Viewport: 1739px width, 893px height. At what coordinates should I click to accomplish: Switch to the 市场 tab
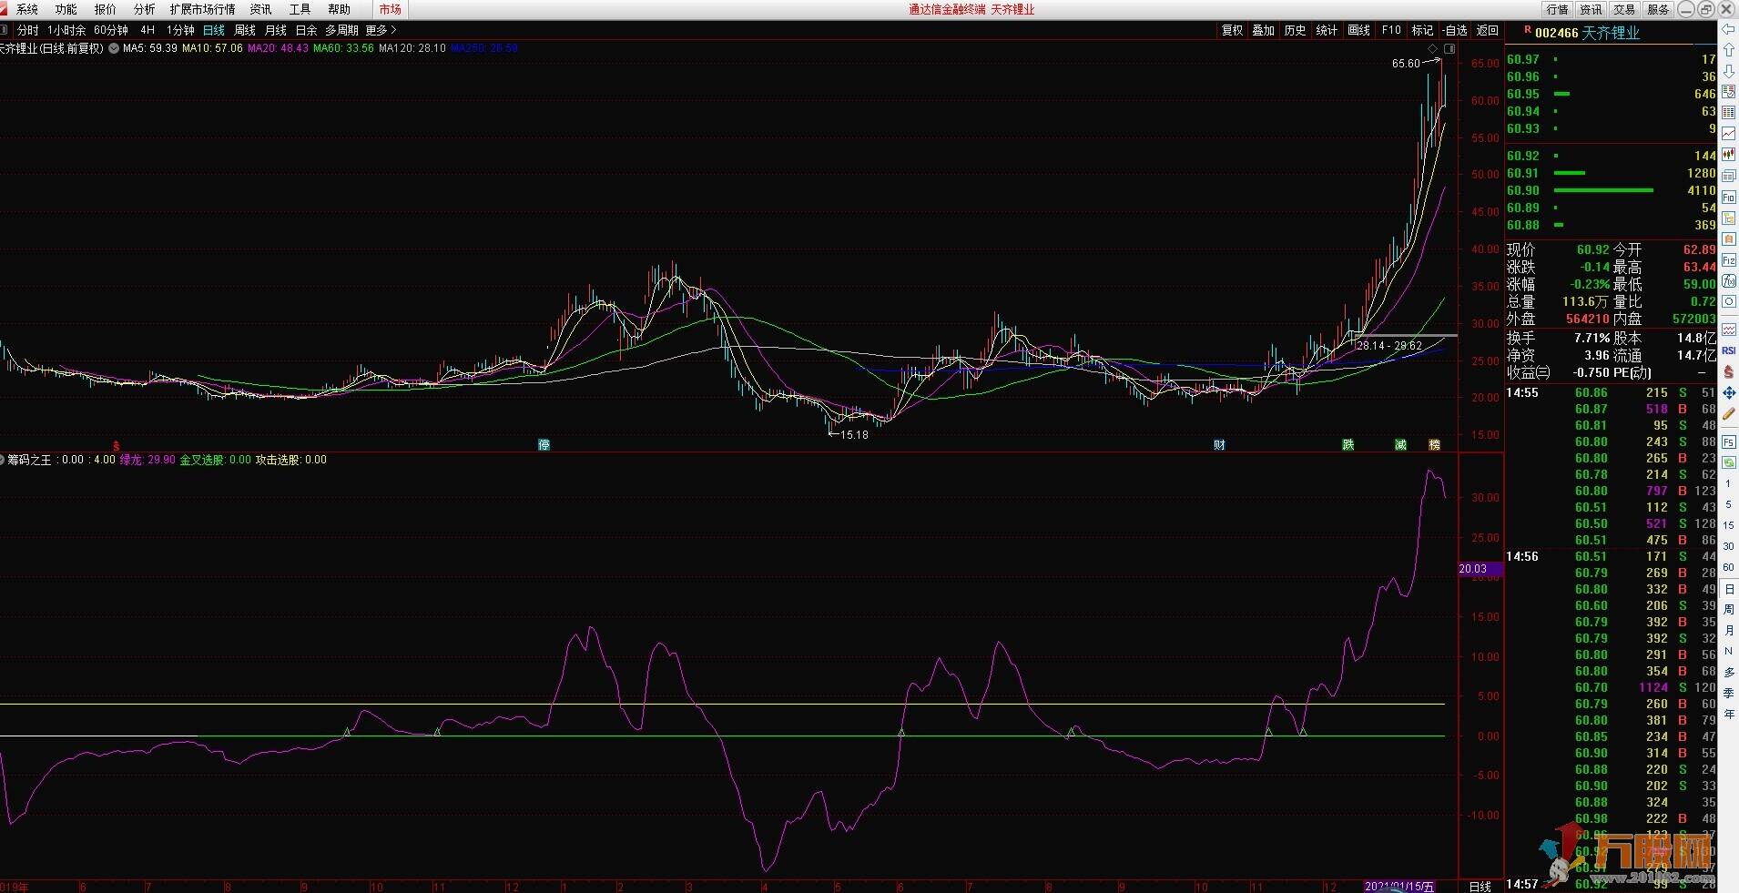click(391, 9)
